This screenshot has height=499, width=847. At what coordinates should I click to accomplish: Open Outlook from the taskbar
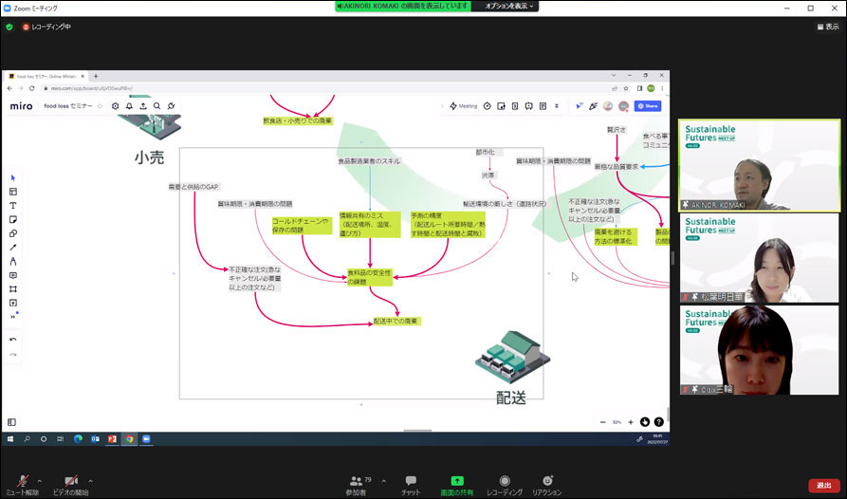(95, 439)
